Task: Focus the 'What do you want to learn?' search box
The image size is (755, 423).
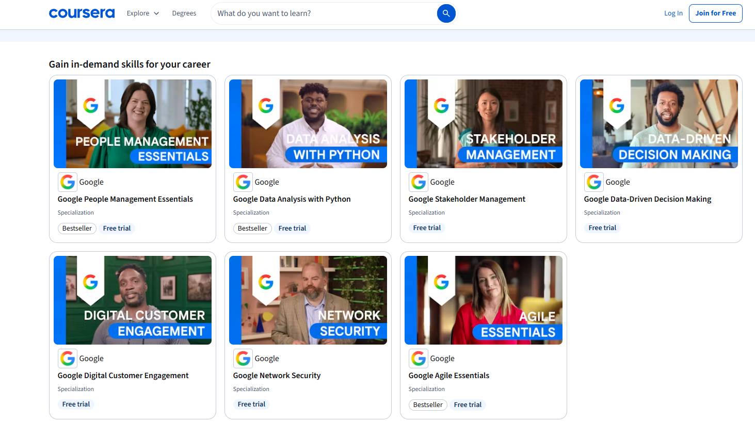Action: (325, 13)
